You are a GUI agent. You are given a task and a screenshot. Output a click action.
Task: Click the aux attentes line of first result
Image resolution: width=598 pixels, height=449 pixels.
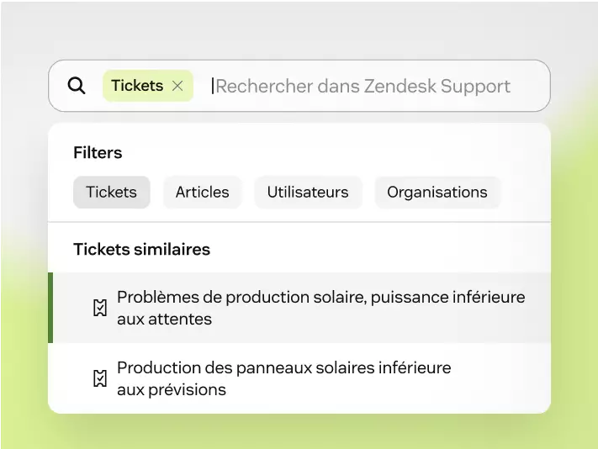tap(164, 320)
